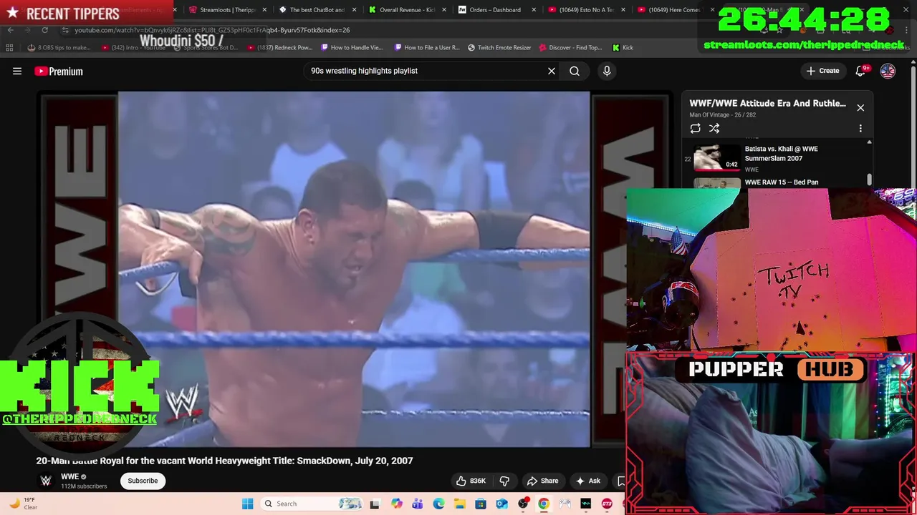Close the Orders – Dashboard tab

click(x=534, y=10)
